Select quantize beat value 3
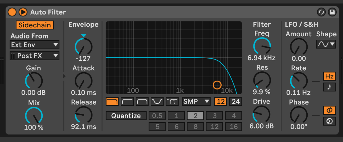343x142 pixels. coord(214,116)
